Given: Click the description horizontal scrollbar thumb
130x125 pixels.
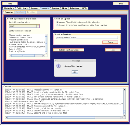Looking at the screenshot, I should (x=23, y=56).
